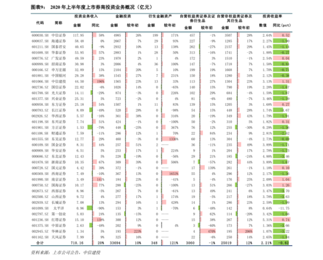
Task: Select the total amount 710.16 cell
Action: [78, 243]
